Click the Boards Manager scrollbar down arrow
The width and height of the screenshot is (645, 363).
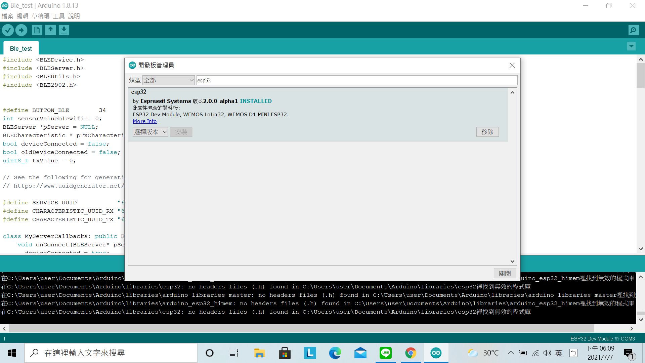click(512, 261)
